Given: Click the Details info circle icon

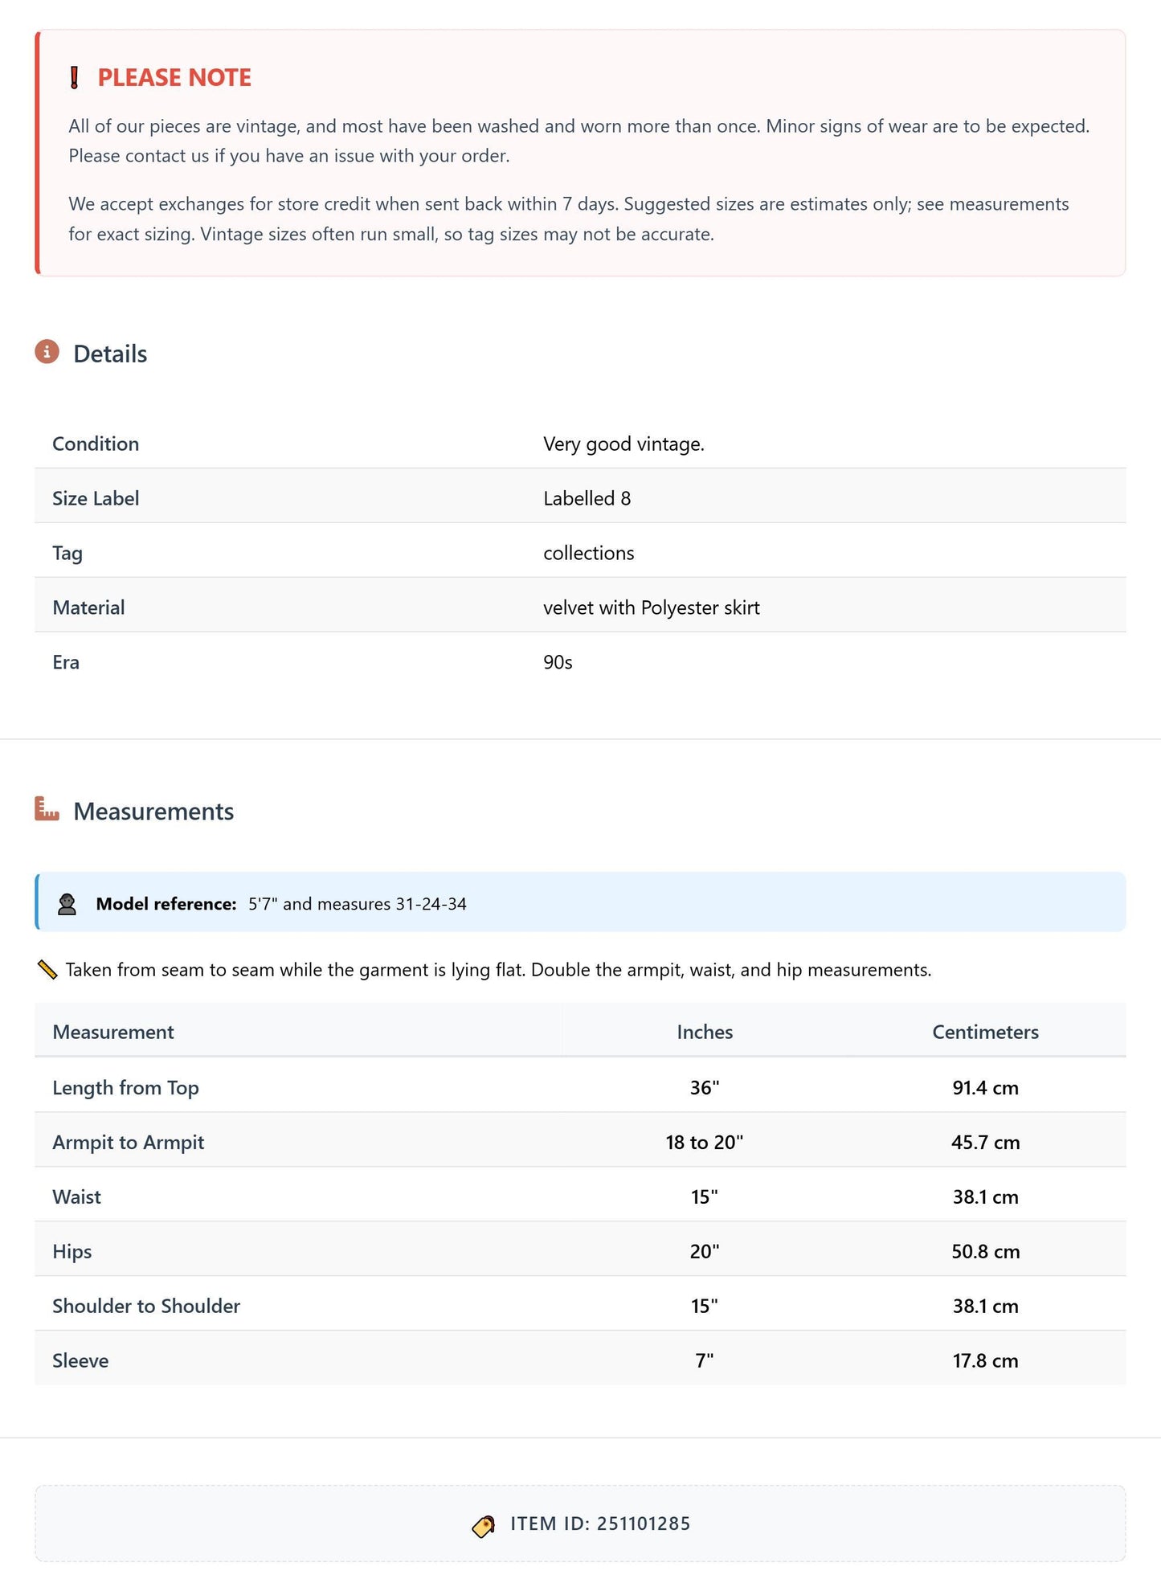Looking at the screenshot, I should click(47, 352).
